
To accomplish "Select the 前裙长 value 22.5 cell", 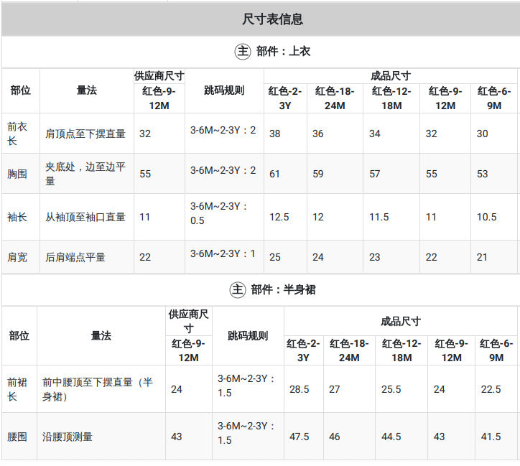I will (496, 389).
